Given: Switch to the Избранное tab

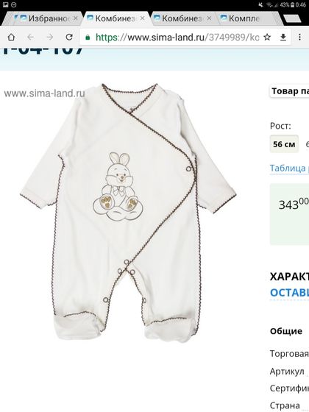Looking at the screenshot, I should [x=45, y=18].
